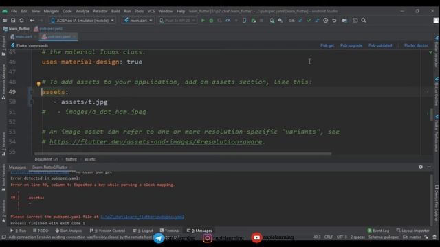Open the Run tool window button
The height and width of the screenshot is (247, 440).
(19, 231)
